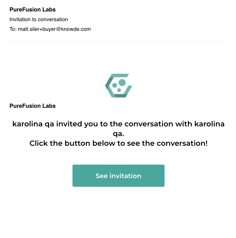This screenshot has height=238, width=236.
Task: Click the See invitation button
Action: click(x=118, y=176)
